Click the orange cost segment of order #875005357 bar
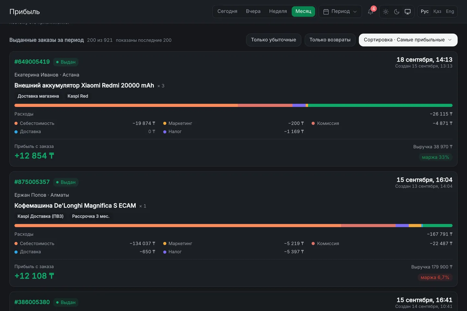 178,225
